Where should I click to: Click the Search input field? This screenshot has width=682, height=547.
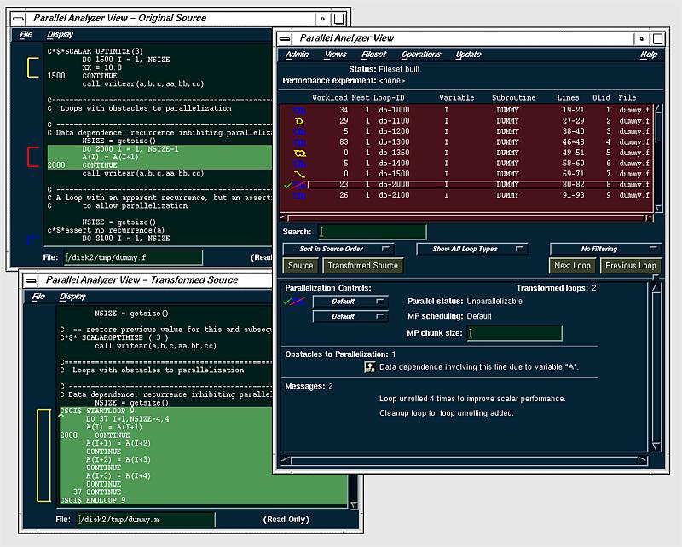point(372,232)
